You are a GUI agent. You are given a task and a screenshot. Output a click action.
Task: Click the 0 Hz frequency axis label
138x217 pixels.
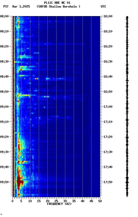[13, 201]
